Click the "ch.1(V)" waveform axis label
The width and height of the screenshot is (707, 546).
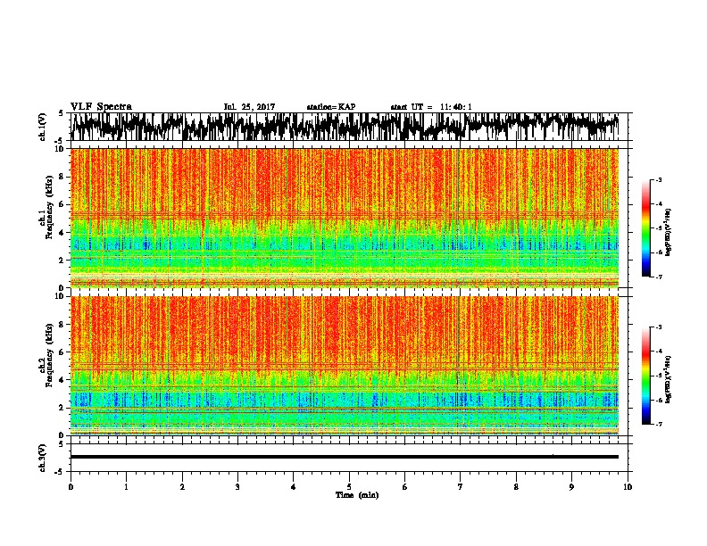(x=43, y=127)
